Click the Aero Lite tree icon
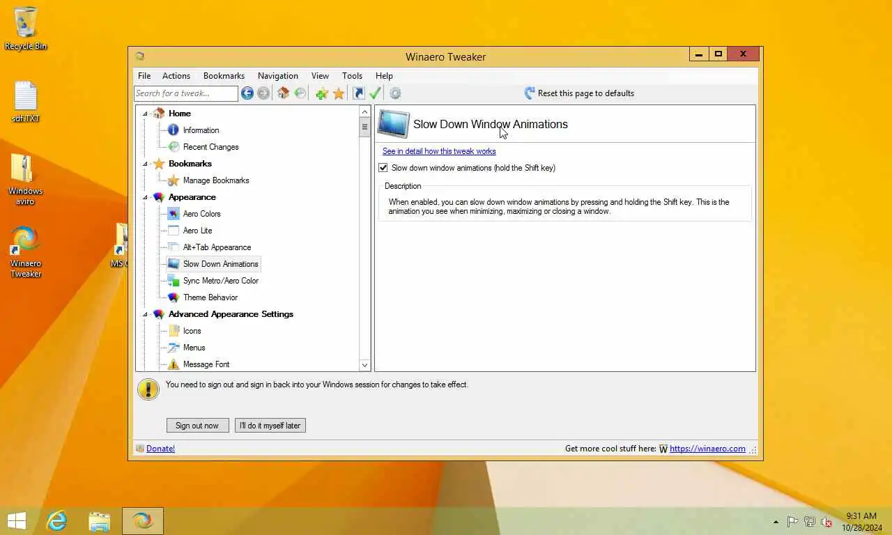This screenshot has width=892, height=535. tap(174, 231)
